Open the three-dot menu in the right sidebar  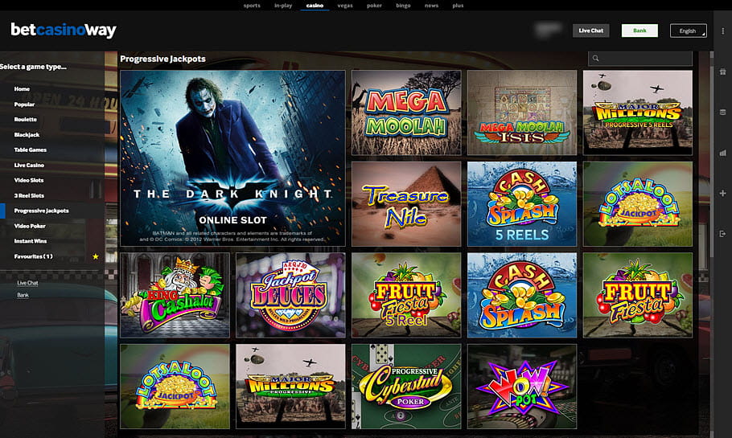coord(722,31)
